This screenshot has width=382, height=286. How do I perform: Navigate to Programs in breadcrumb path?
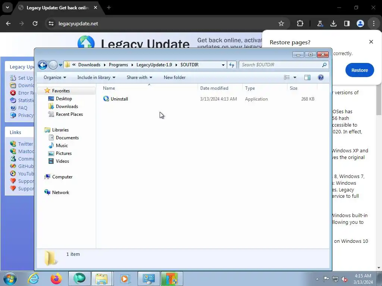pos(118,65)
